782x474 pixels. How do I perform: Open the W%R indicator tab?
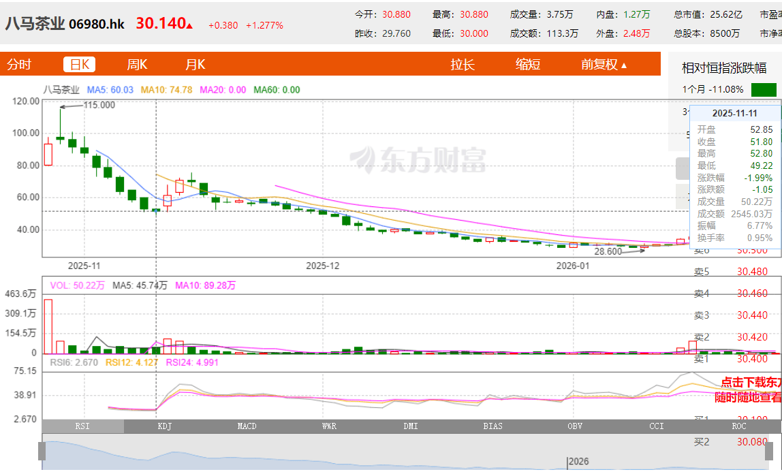point(329,426)
